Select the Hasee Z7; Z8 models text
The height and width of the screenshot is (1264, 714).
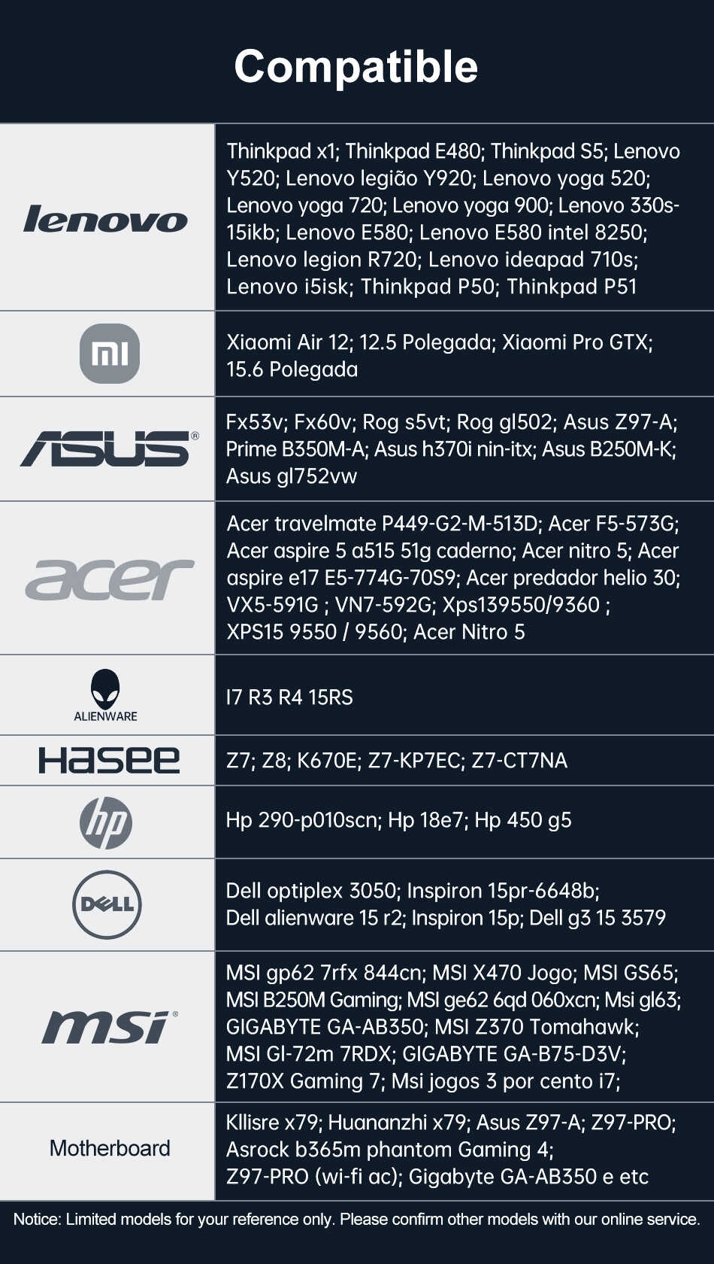[x=397, y=761]
